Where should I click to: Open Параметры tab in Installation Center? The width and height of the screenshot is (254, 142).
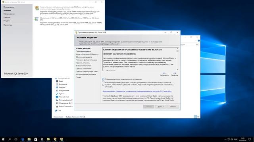8,25
